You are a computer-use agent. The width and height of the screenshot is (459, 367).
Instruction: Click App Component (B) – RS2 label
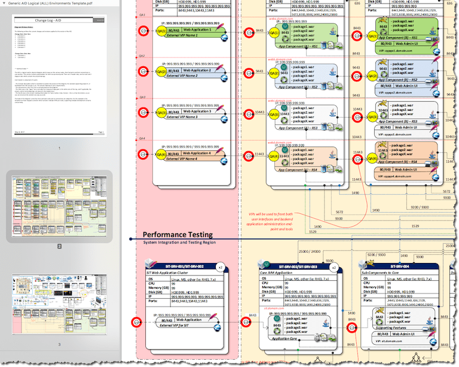tap(398, 79)
